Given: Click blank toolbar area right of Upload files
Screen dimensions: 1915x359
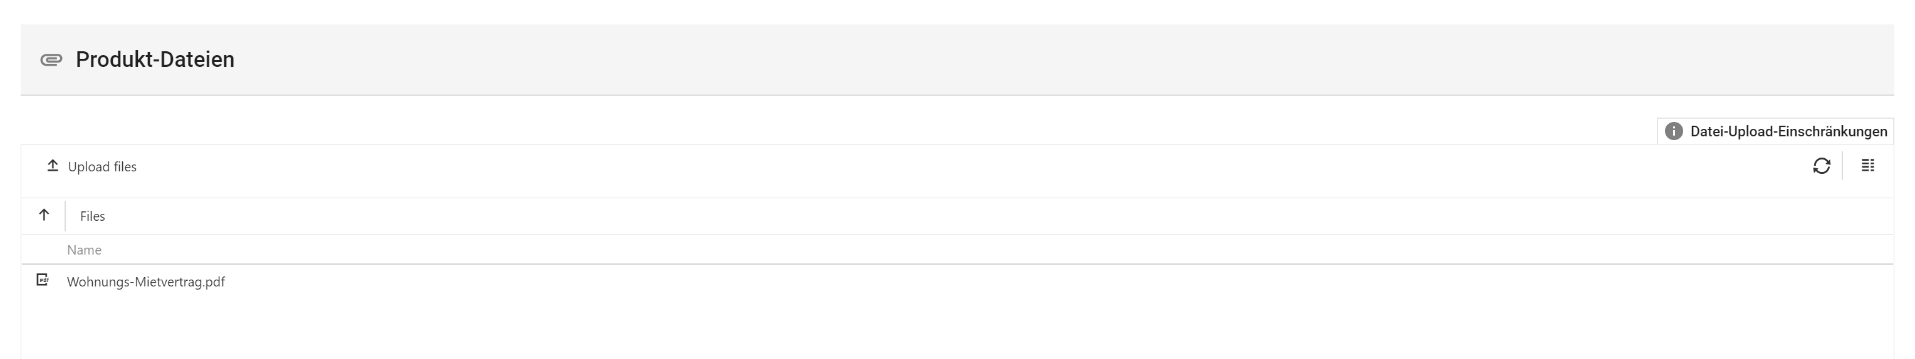Looking at the screenshot, I should coord(892,167).
